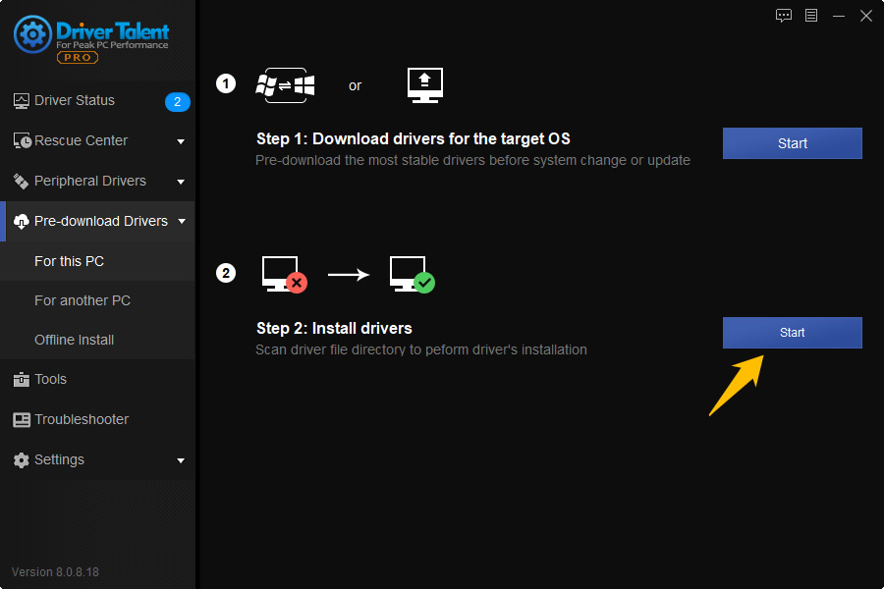The image size is (884, 589).
Task: Click the Pre-download Drivers cloud icon
Action: pos(22,221)
